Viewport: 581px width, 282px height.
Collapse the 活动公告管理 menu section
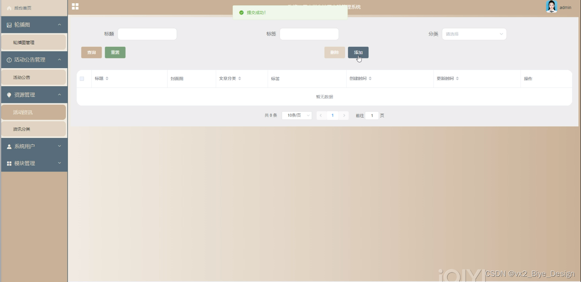click(x=59, y=60)
